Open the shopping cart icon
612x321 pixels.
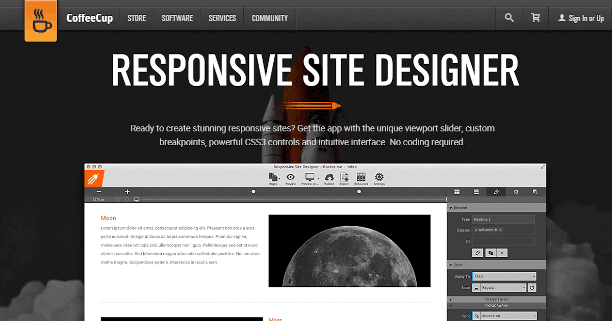(535, 18)
